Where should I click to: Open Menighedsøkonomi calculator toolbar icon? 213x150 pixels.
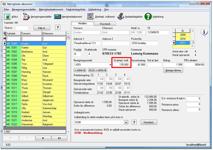[x=57, y=17]
